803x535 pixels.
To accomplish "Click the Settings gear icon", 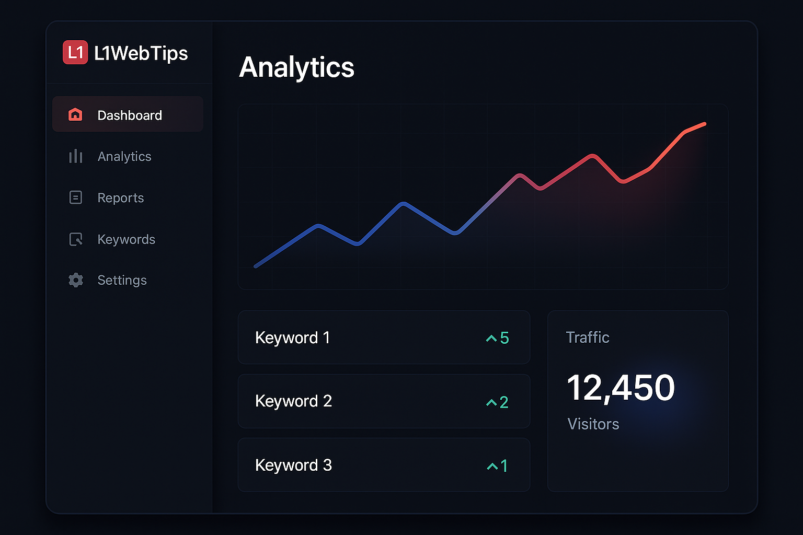I will coord(75,280).
